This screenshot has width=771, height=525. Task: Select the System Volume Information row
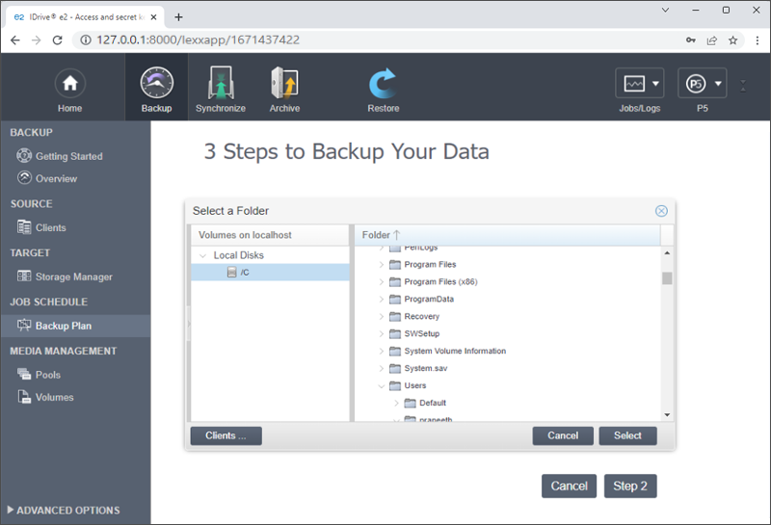click(508, 351)
